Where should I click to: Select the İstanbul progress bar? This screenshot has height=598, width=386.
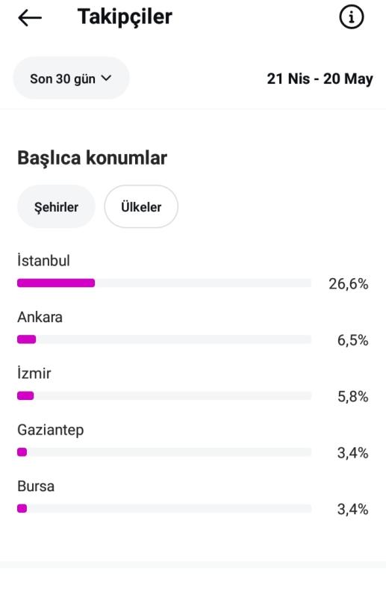[x=164, y=283]
